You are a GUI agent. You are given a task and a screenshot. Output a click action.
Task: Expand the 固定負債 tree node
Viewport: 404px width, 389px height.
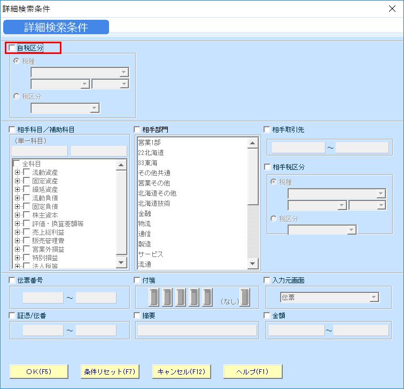coord(17,206)
